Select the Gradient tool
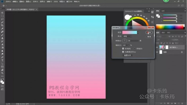This screenshot has height=105, width=187. 2,48
